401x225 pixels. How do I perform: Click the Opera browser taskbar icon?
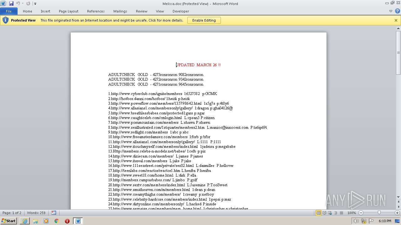[x=67, y=221]
